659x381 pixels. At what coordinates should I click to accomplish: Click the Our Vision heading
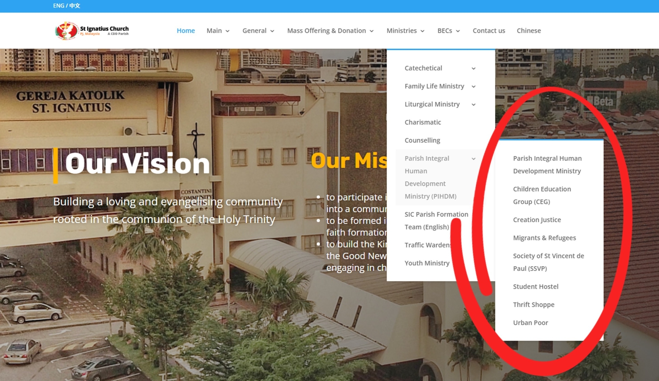(x=137, y=163)
